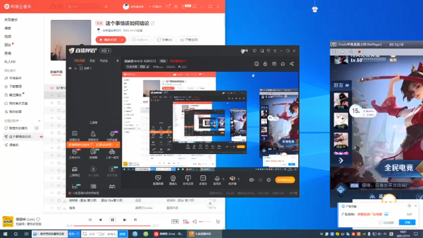423x238 pixels.
Task: Add new scene plus in streaming app
Action: (118, 61)
